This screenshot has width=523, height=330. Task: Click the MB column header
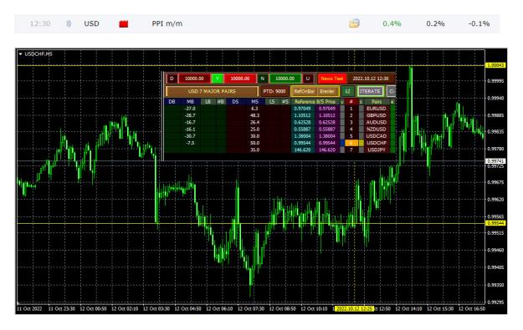pyautogui.click(x=190, y=102)
